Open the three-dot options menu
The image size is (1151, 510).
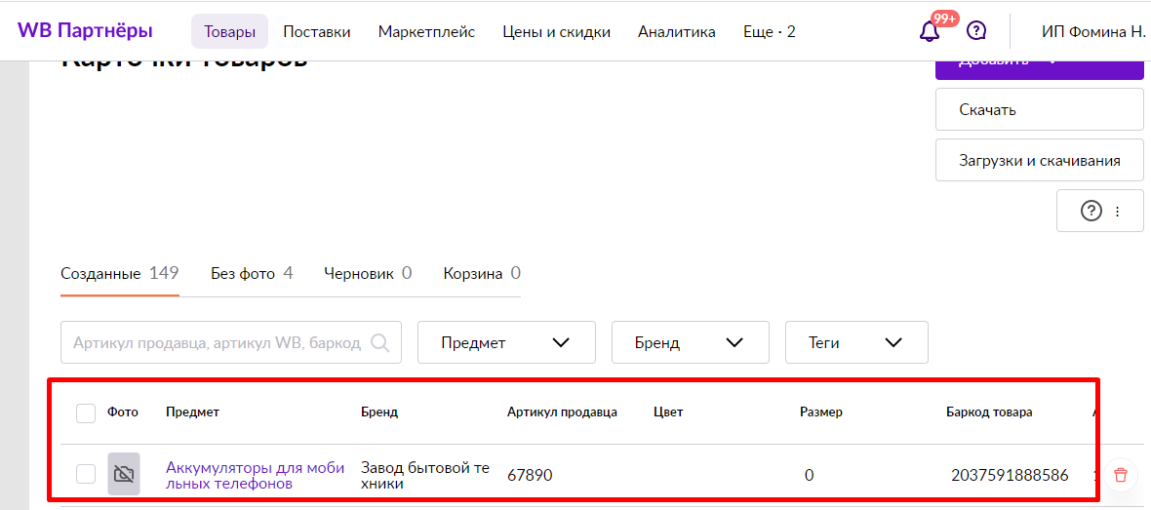coord(1117,212)
